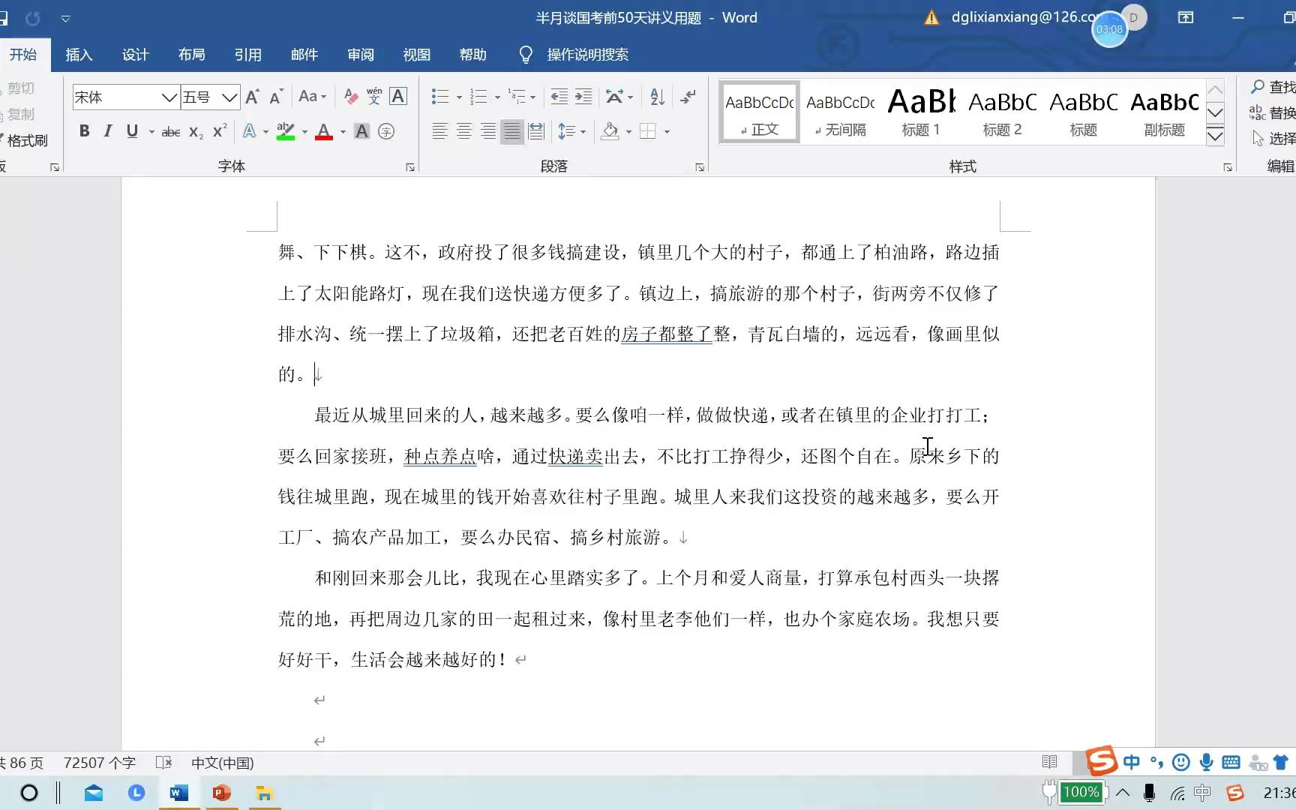Switch to Read Mode view icon
This screenshot has width=1296, height=810.
pos(1050,762)
